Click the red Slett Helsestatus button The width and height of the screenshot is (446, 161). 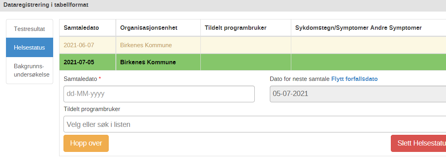(x=418, y=144)
